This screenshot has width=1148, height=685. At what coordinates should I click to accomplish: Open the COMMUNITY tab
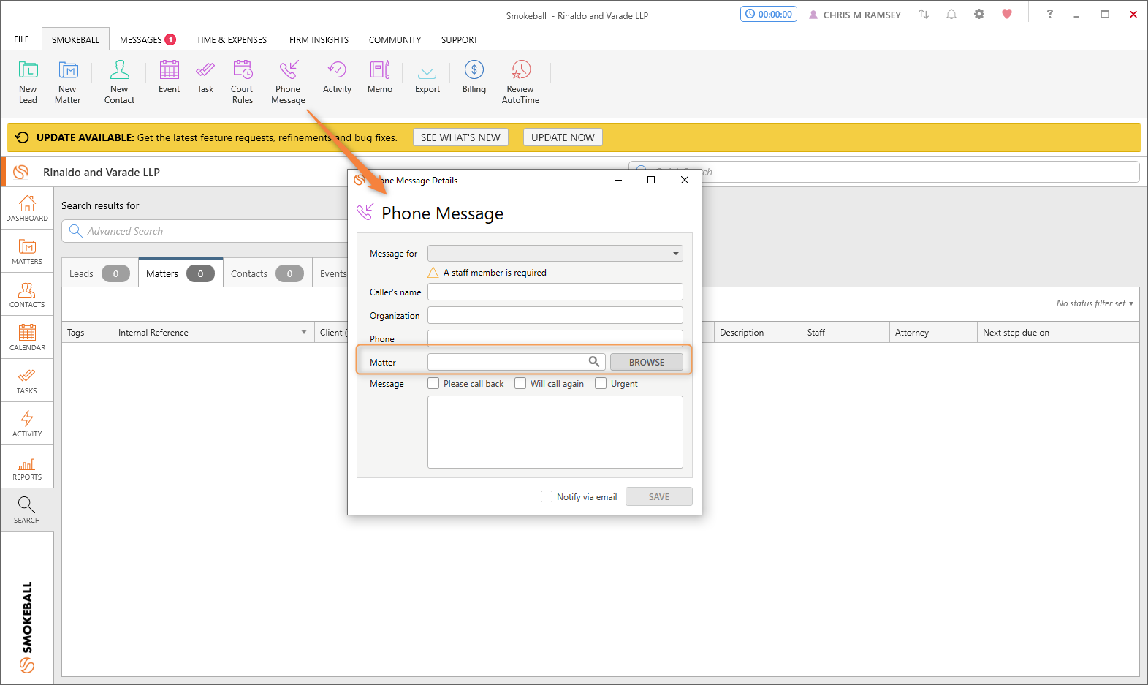click(395, 39)
